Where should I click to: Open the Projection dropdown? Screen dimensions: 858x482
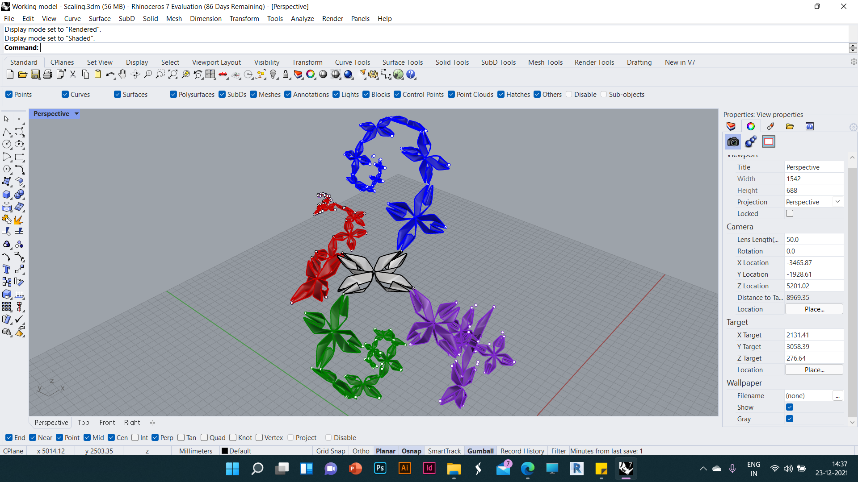click(837, 202)
